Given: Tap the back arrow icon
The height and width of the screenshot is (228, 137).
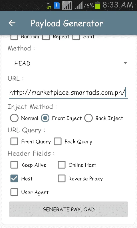Looking at the screenshot, I should tap(12, 23).
